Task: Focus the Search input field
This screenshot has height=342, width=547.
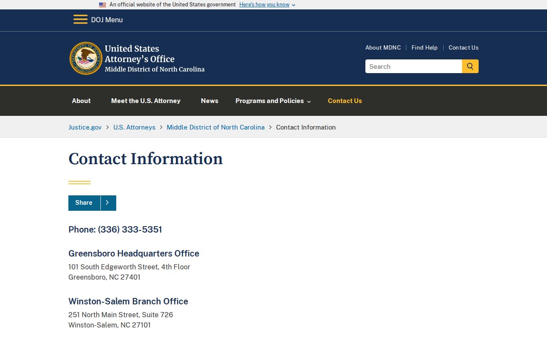Action: pos(414,66)
